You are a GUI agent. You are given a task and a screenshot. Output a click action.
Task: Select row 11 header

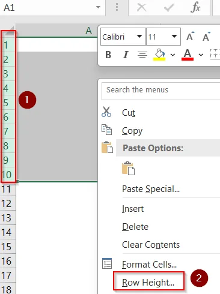click(x=8, y=189)
